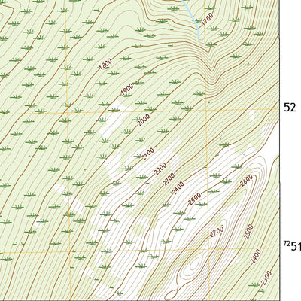Click the 2000 contour elevation label
This screenshot has width=301, height=301.
coord(144,120)
